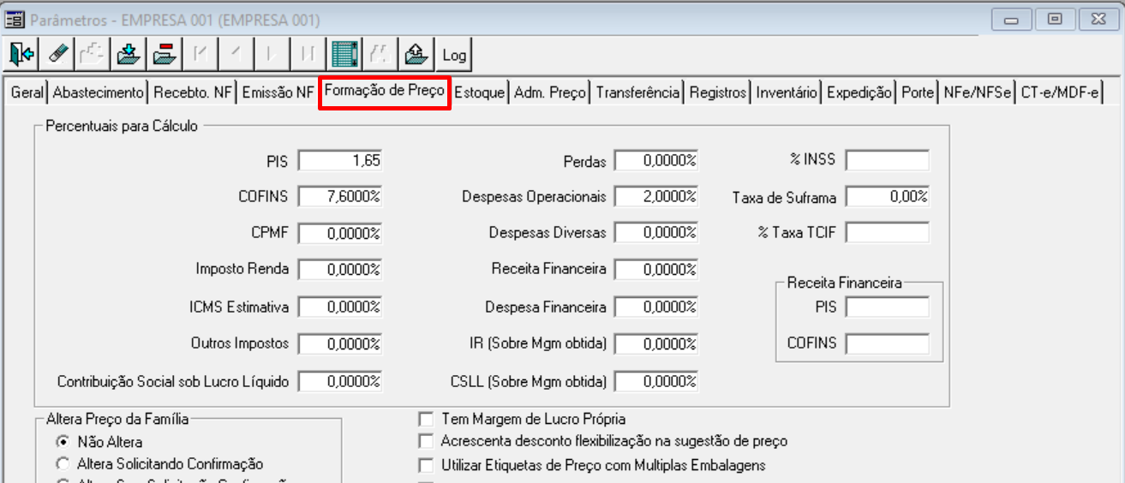The height and width of the screenshot is (483, 1125).
Task: Click the window icon in title bar
Action: pyautogui.click(x=16, y=19)
